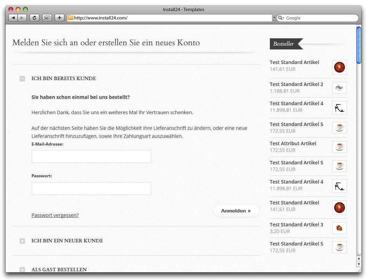Click the '1.188,81 EUR' price text
This screenshot has height=280, width=367.
coord(284,91)
